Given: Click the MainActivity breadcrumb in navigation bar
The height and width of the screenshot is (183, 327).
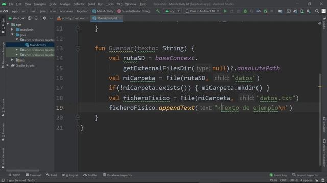Looking at the screenshot, I should point(103,11).
